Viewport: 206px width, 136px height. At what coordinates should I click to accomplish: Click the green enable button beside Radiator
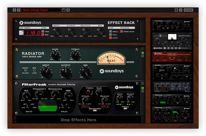point(143,52)
